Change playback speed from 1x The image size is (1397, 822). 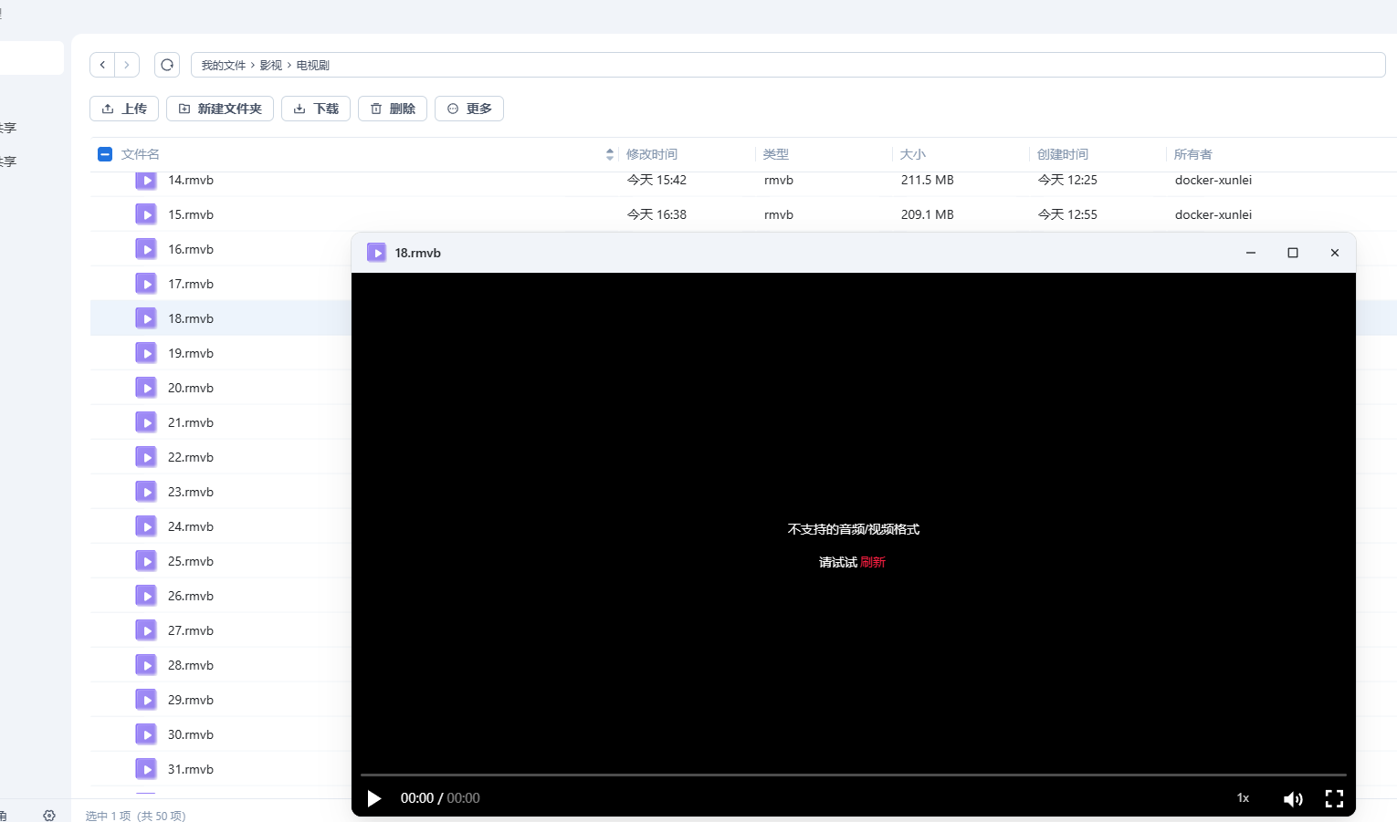pyautogui.click(x=1243, y=798)
